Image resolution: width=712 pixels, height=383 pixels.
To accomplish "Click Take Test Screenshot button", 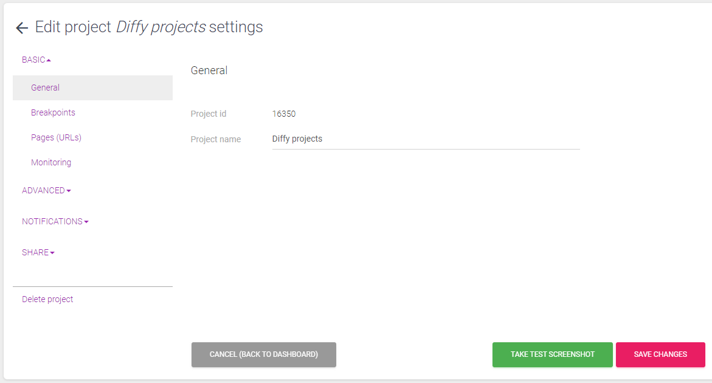I will 552,354.
